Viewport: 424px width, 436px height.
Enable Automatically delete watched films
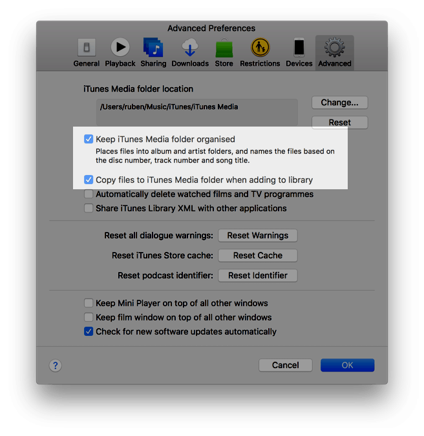[x=89, y=194]
